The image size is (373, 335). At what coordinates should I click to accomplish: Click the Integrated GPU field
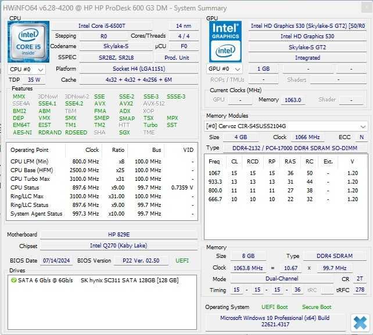click(307, 57)
